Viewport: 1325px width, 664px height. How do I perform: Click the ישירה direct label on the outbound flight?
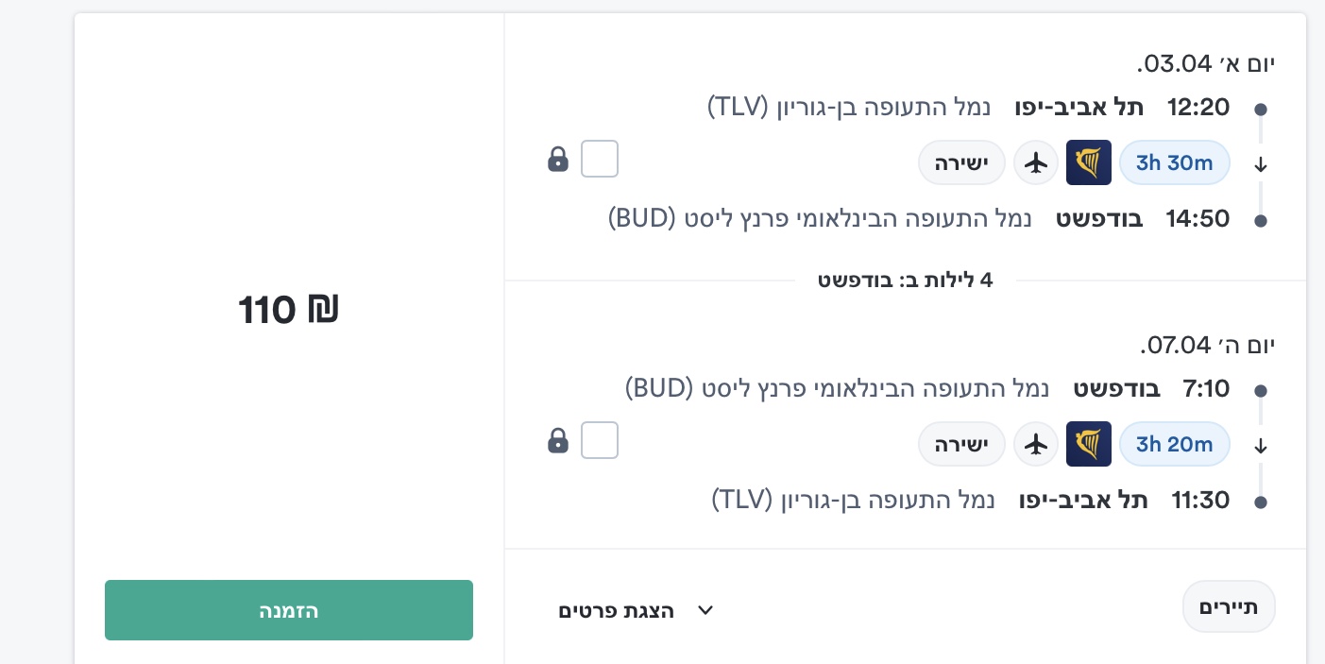[x=960, y=163]
